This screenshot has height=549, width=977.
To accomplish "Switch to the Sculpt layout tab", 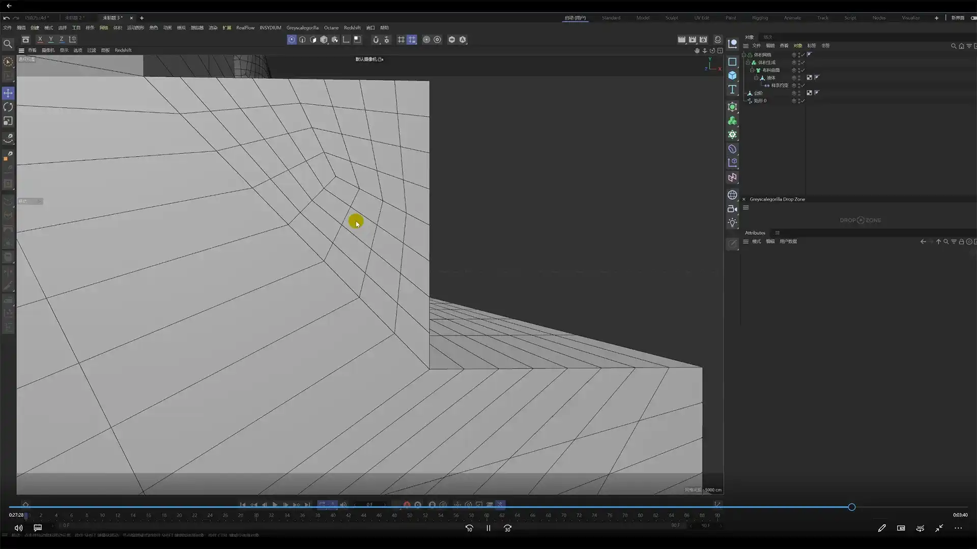I will pyautogui.click(x=671, y=18).
